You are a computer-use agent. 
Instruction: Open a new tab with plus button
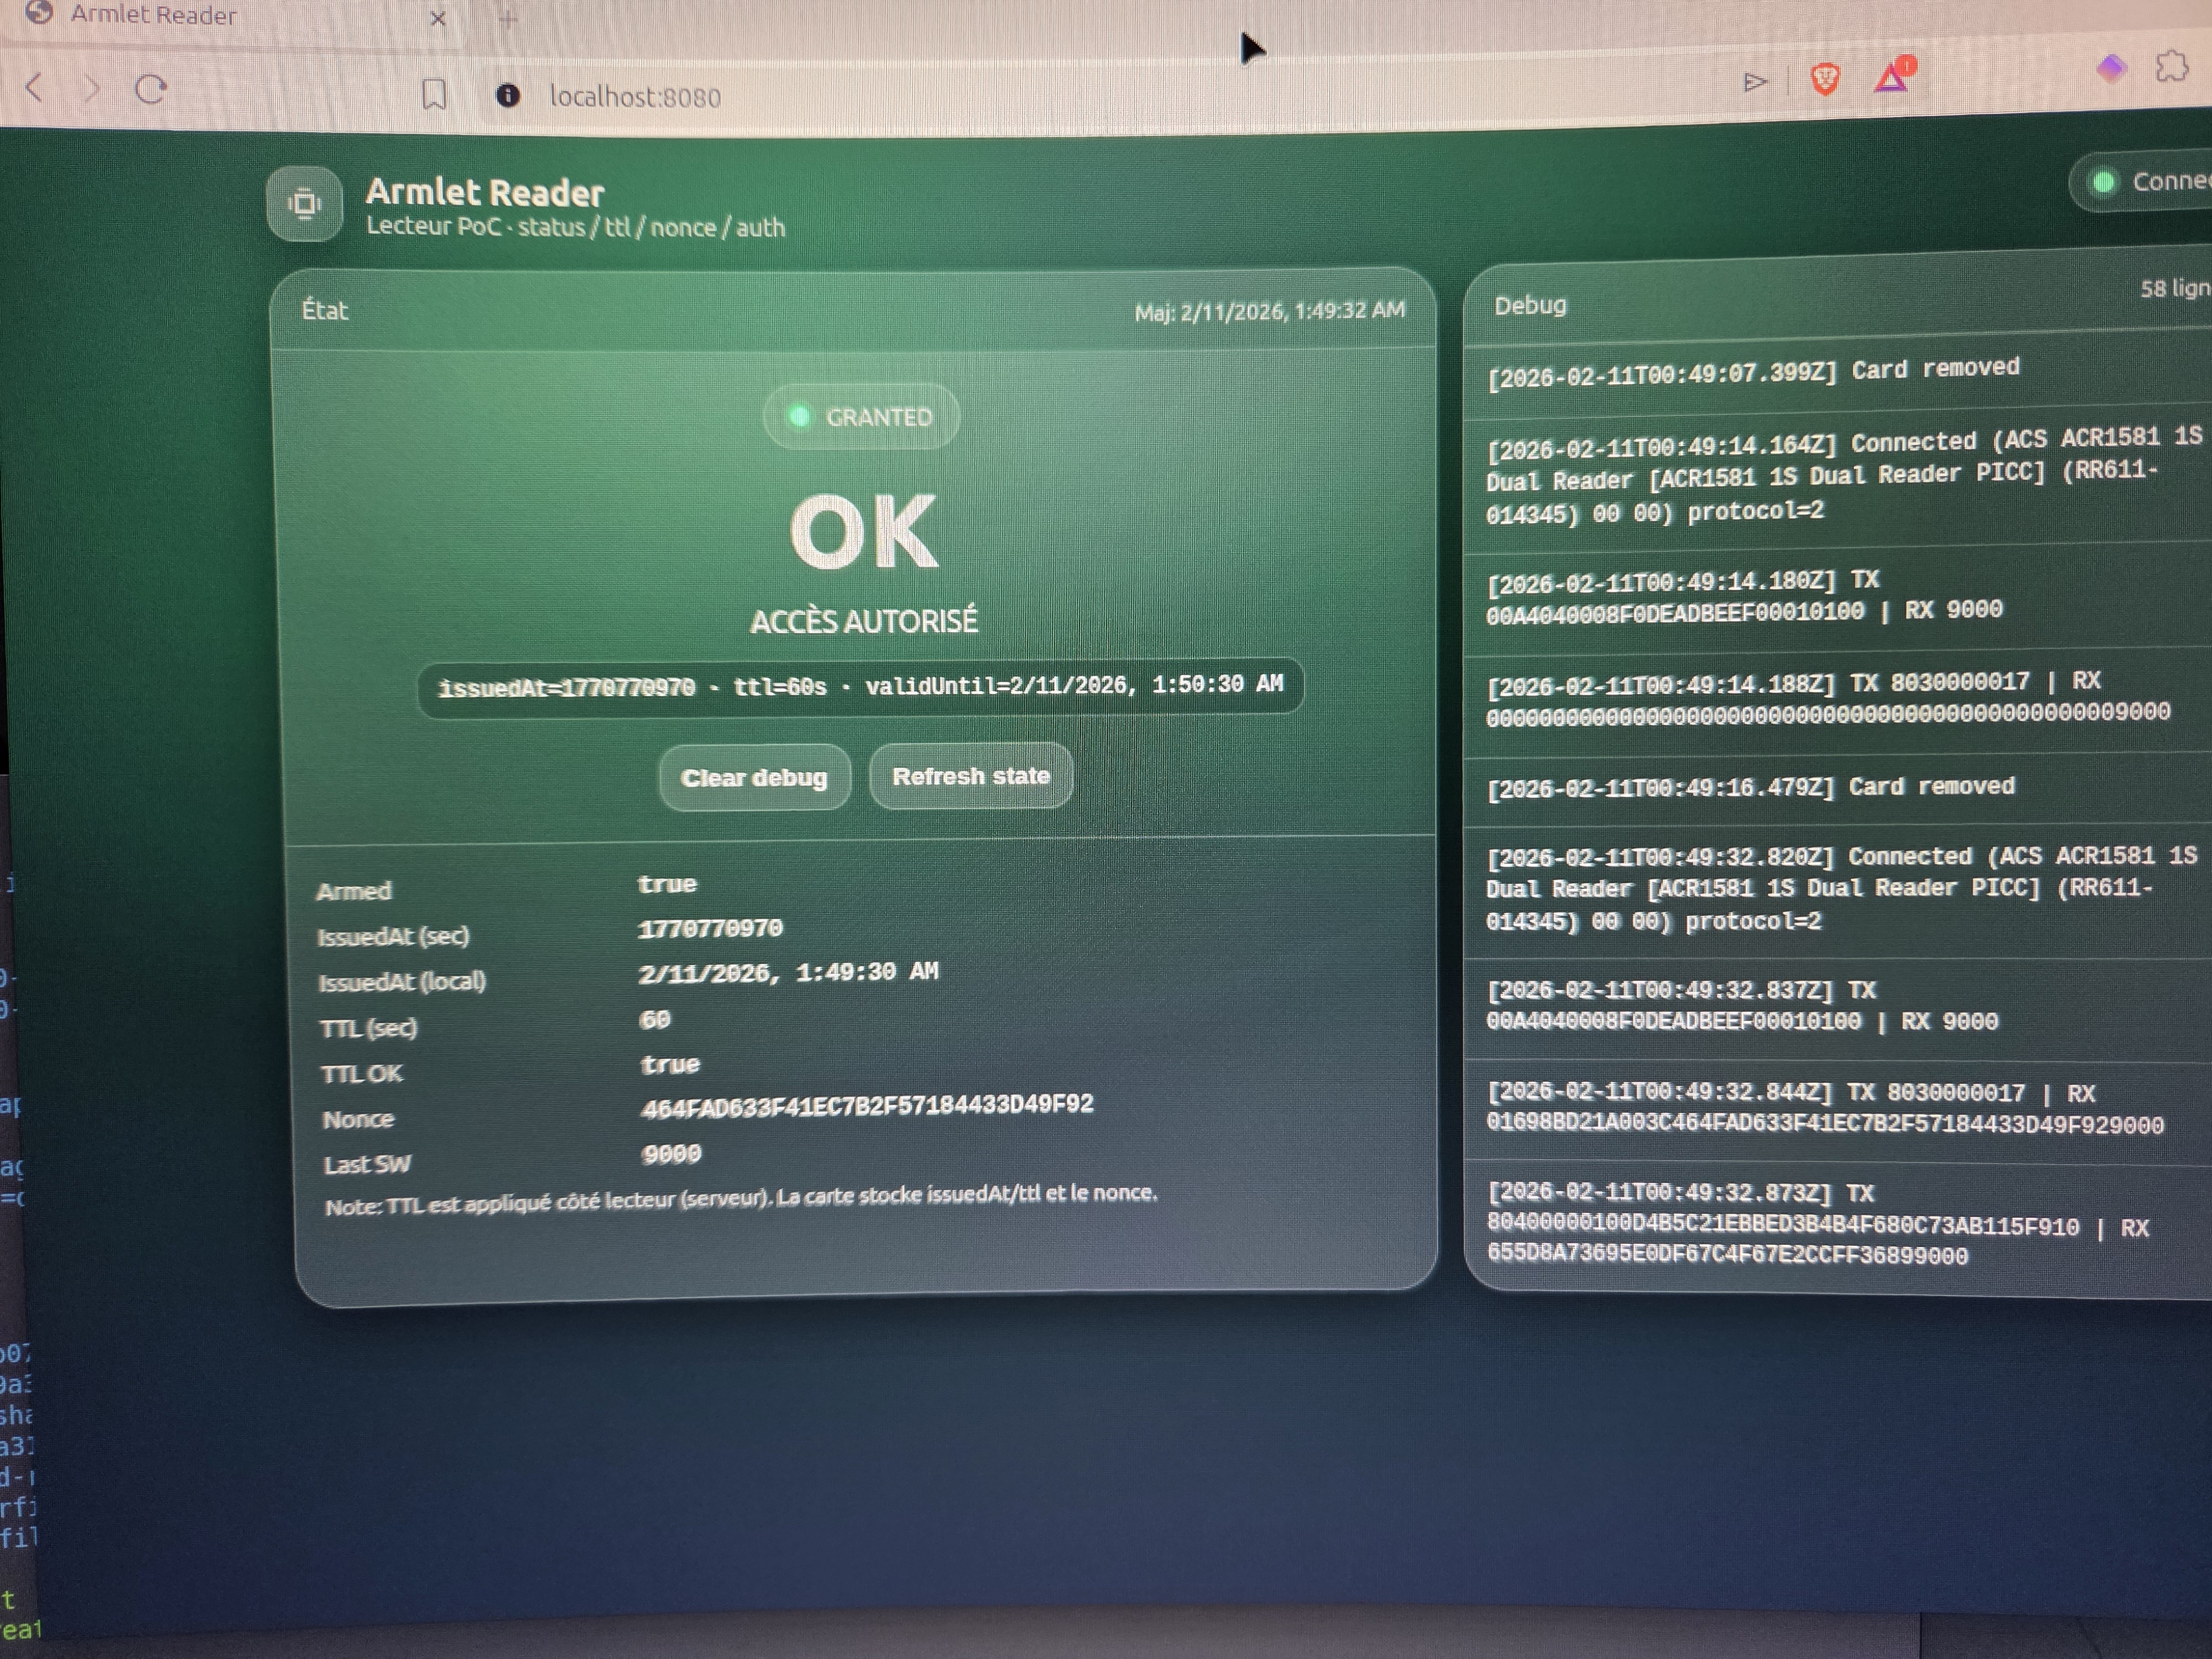point(508,19)
